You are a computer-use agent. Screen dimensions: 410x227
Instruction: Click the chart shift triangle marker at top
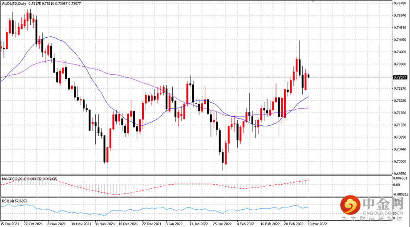[x=313, y=1]
